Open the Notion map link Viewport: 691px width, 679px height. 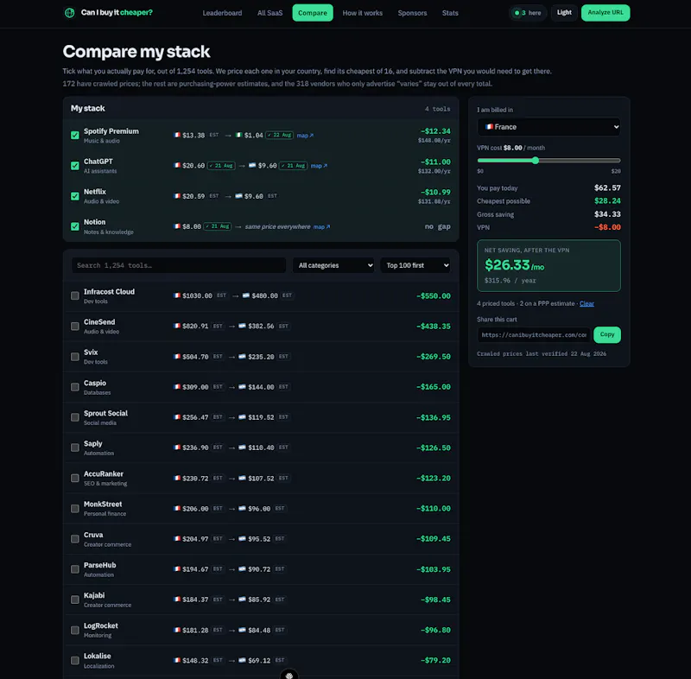point(321,226)
